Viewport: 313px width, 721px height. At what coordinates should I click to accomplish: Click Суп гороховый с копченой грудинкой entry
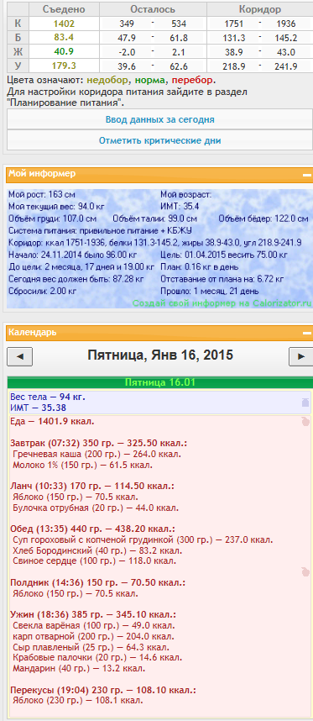(143, 539)
